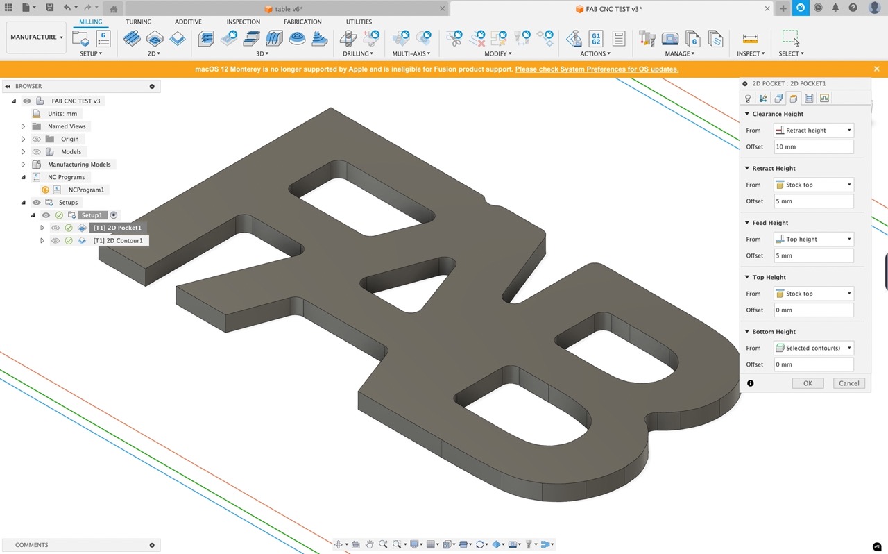
Task: Click the Save icon in title bar
Action: [49, 8]
